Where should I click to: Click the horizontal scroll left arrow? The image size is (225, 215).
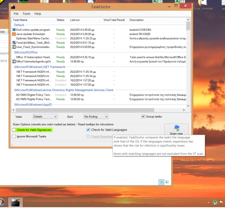pyautogui.click(x=13, y=110)
